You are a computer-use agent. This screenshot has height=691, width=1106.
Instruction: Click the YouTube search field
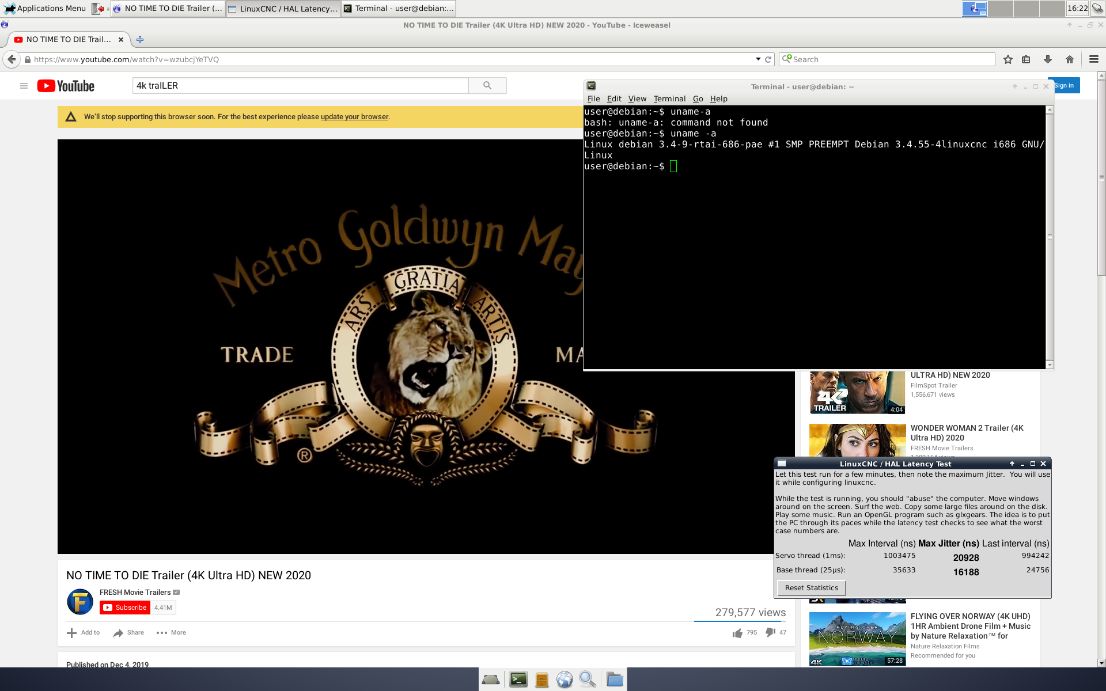pos(300,85)
